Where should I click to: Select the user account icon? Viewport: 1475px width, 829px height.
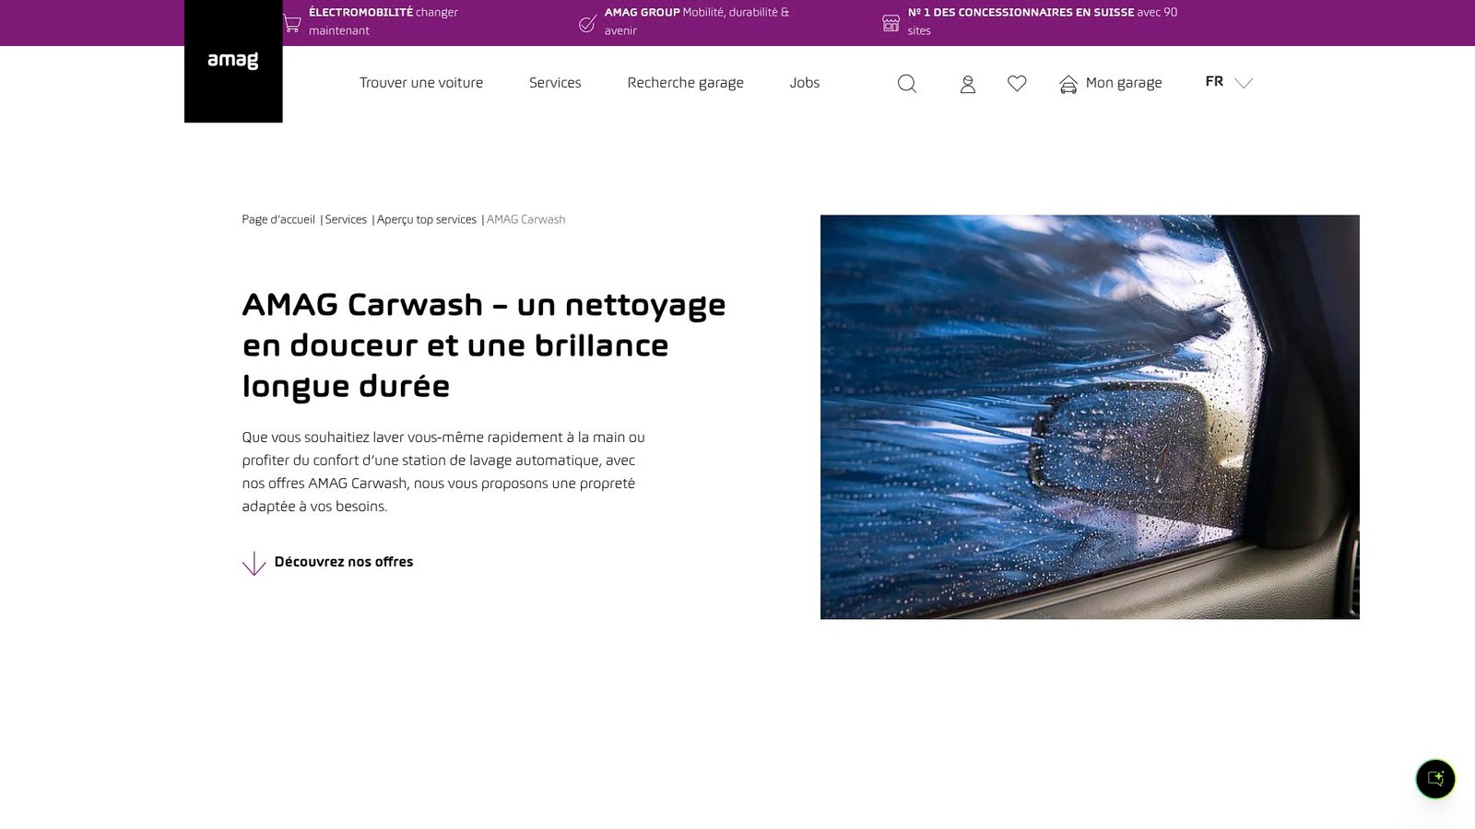[967, 83]
